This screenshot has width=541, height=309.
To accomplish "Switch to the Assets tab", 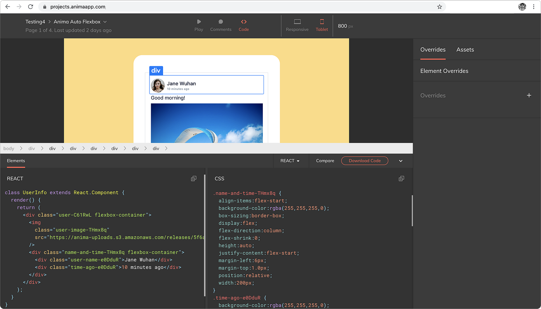I will click(465, 49).
